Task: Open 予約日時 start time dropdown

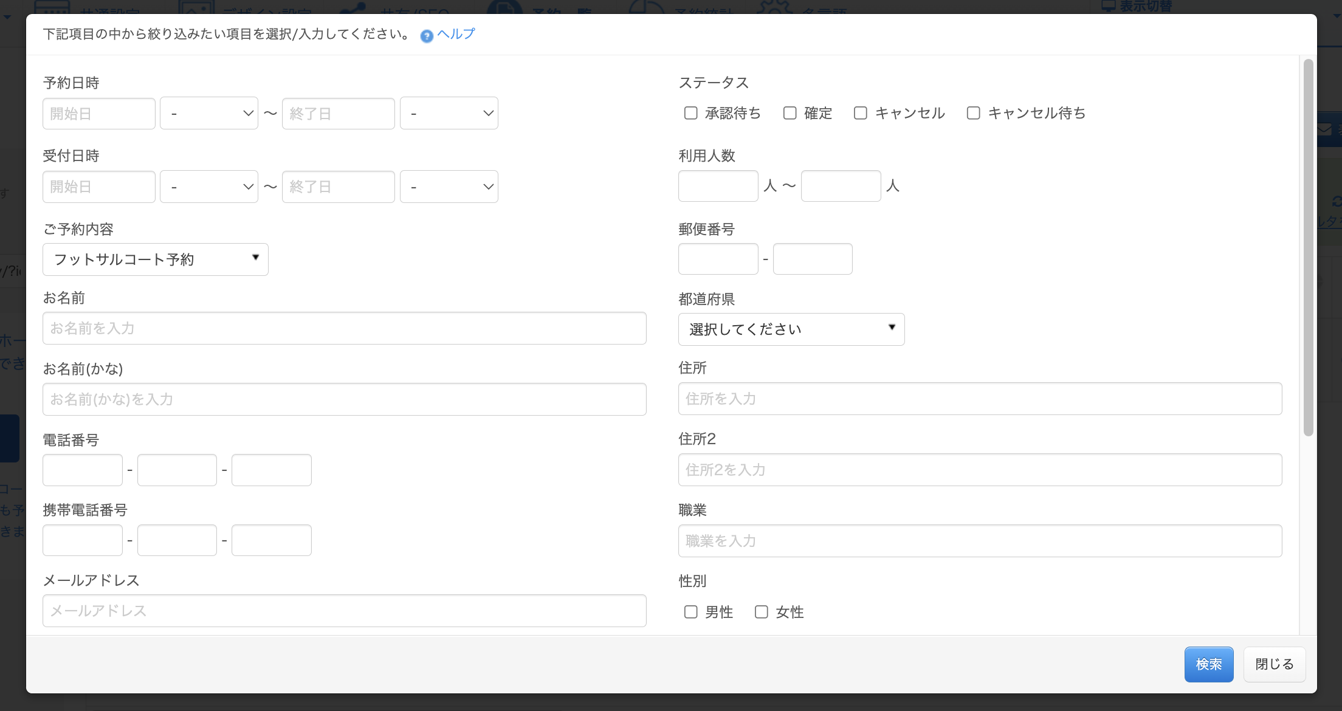Action: (209, 114)
